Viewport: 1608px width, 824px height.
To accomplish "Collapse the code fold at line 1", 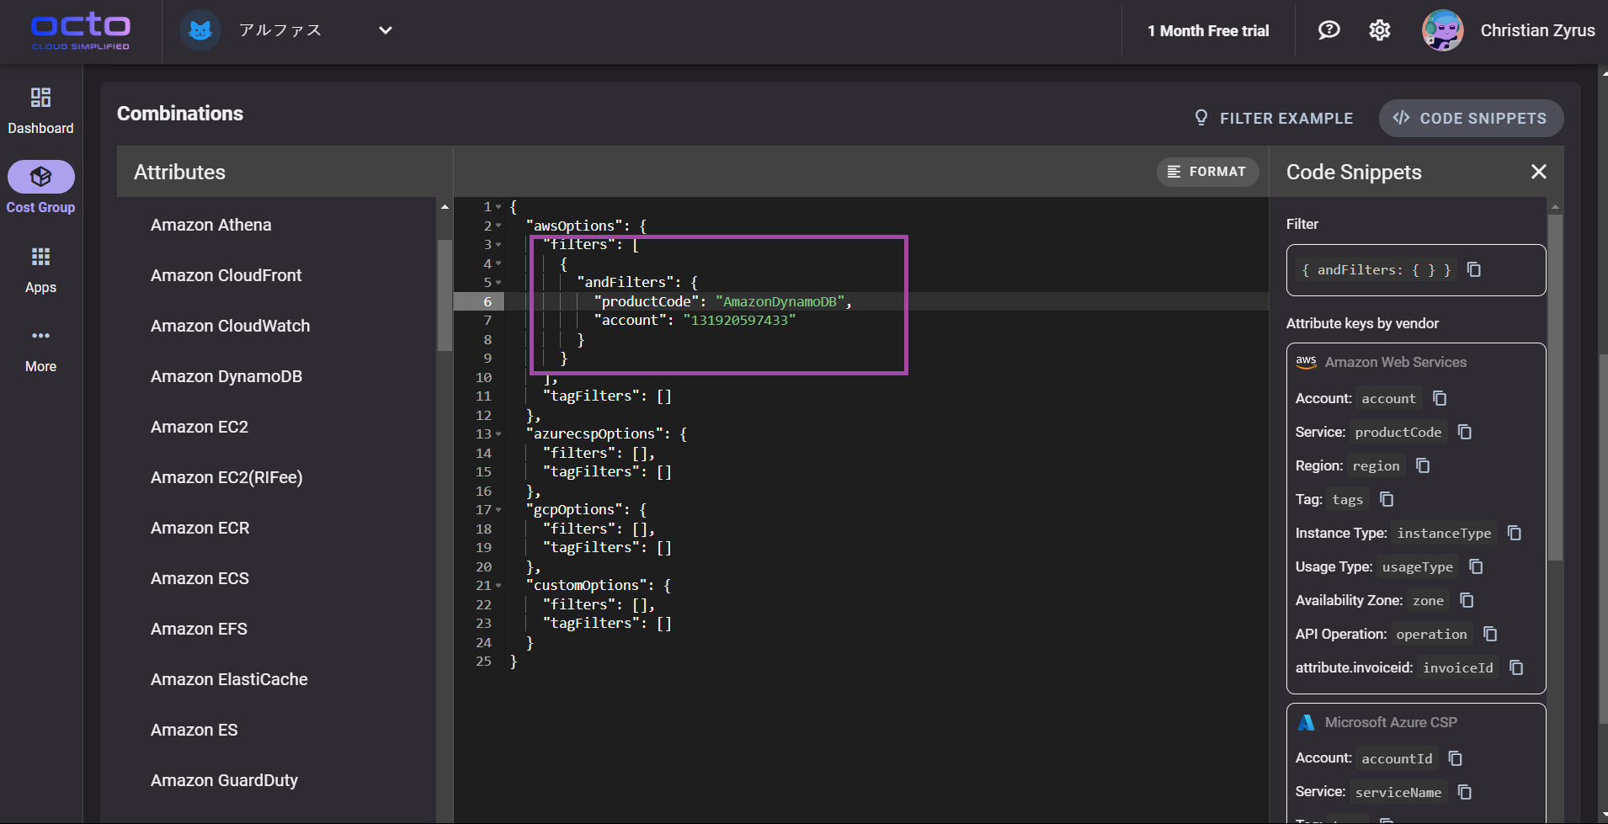I will (x=498, y=207).
